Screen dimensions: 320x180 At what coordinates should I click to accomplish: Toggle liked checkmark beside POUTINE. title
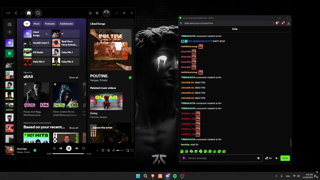130,78
